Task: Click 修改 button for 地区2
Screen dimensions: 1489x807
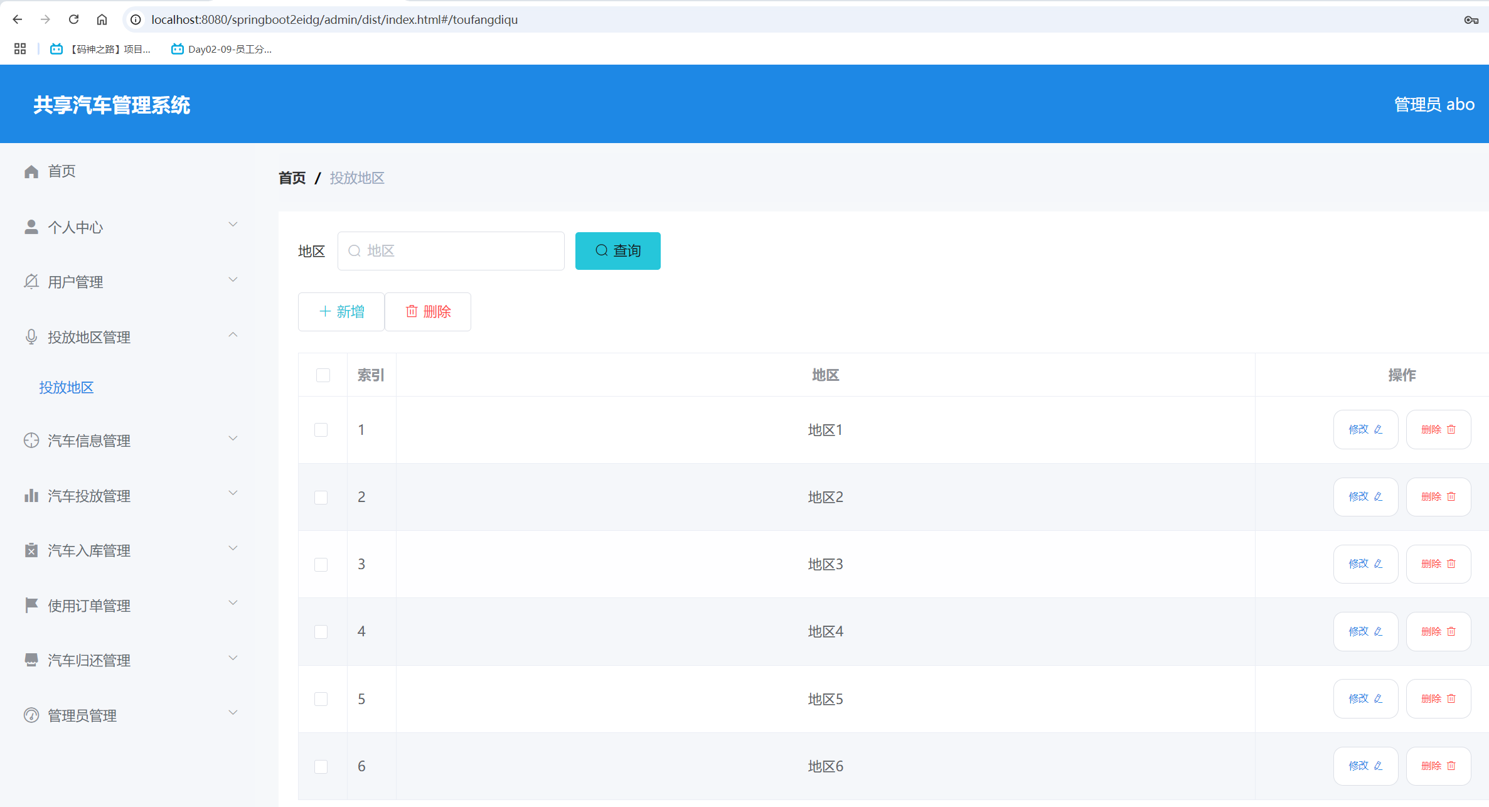Action: 1365,497
